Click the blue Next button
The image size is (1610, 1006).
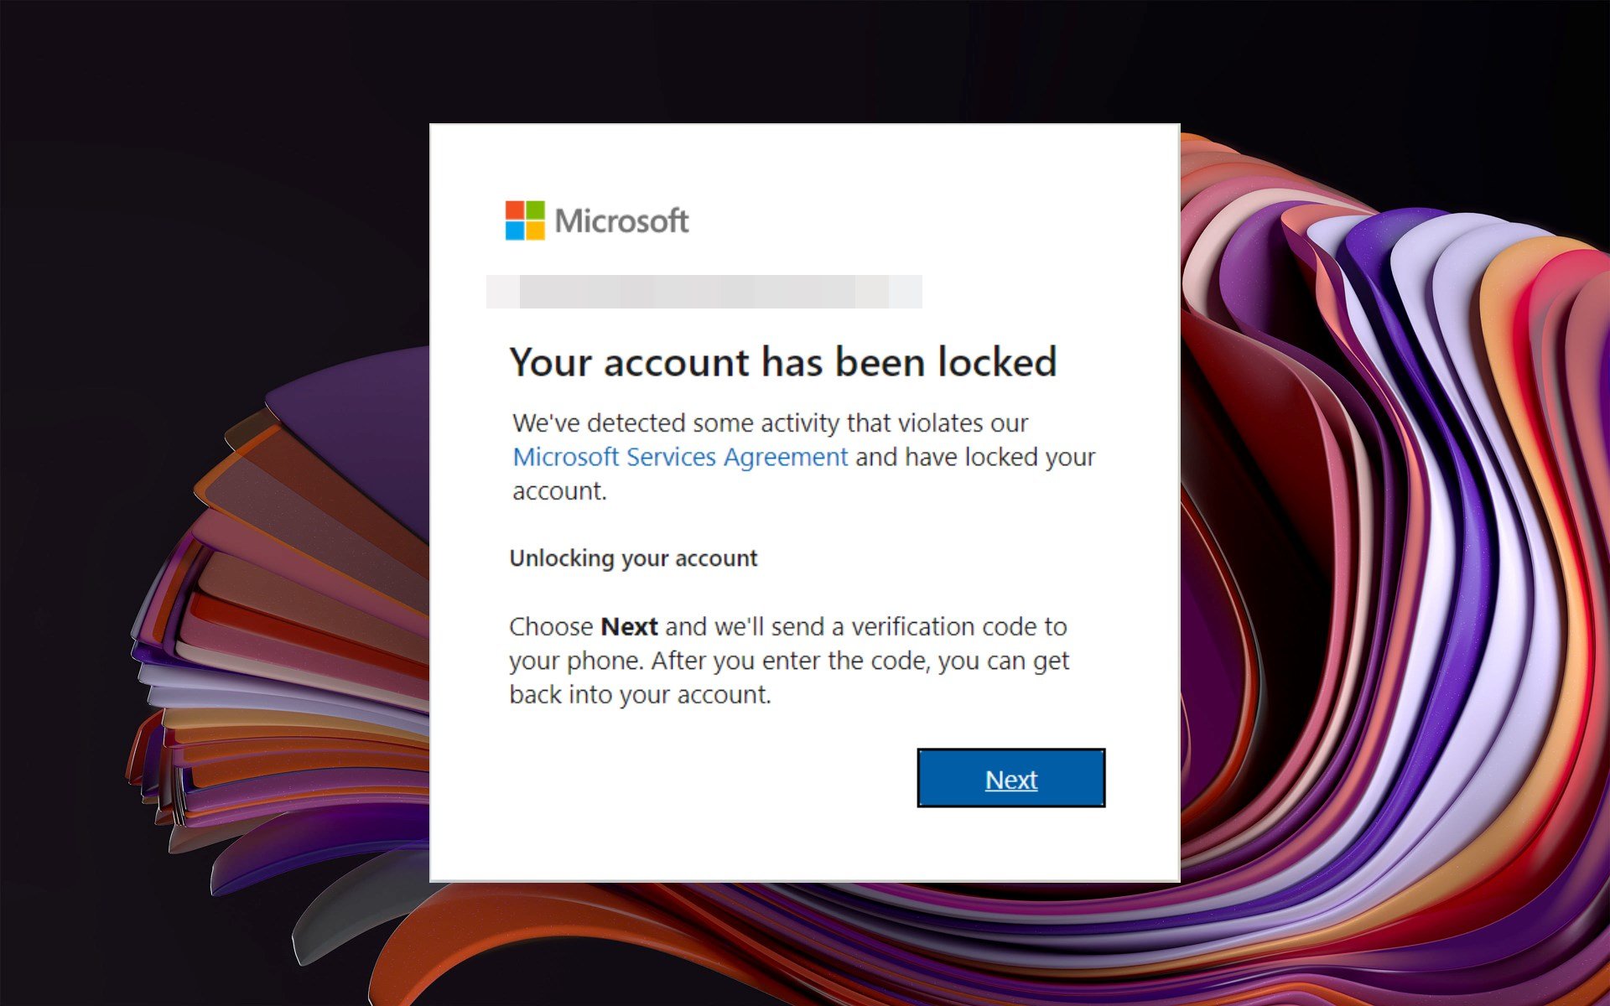click(x=1011, y=778)
